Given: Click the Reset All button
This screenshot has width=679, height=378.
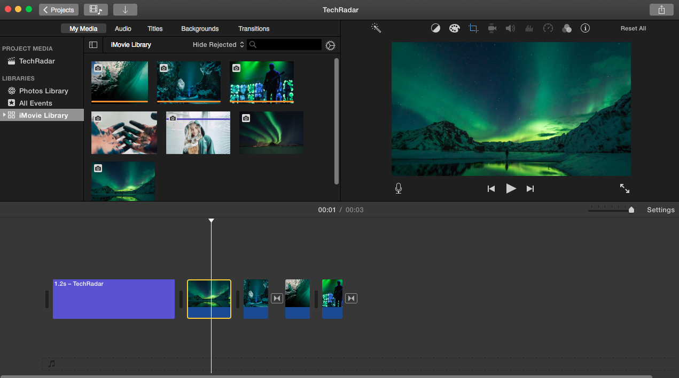Looking at the screenshot, I should click(x=633, y=28).
